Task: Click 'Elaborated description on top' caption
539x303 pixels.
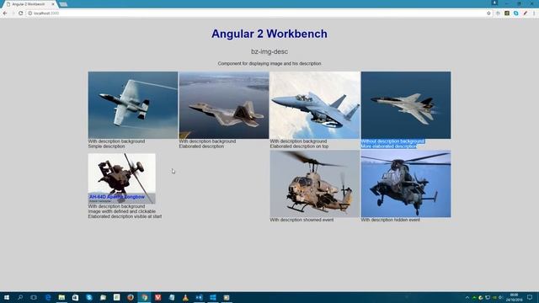Action: click(299, 146)
